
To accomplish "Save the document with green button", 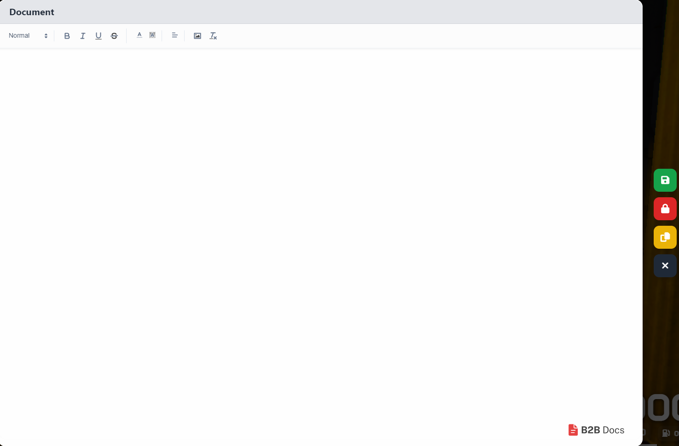I will (665, 180).
